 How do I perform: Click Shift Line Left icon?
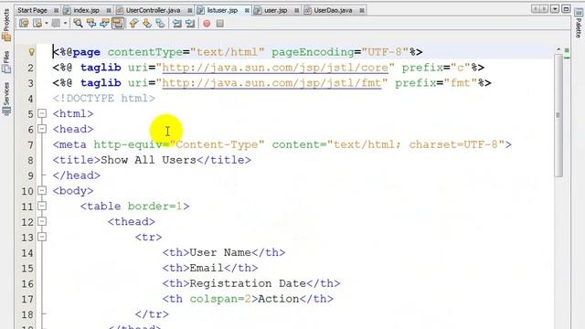click(x=177, y=23)
